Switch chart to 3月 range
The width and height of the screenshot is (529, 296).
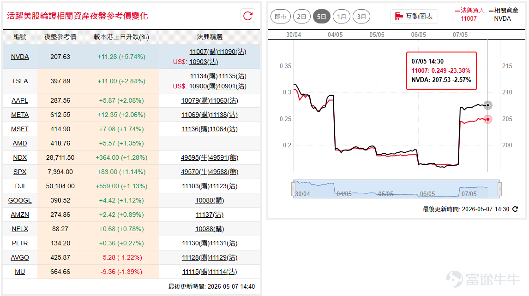click(361, 17)
